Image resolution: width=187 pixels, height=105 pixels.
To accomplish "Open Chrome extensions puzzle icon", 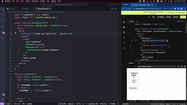I will (x=175, y=8).
